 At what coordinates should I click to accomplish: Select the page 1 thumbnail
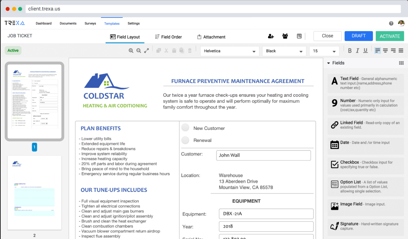pos(34,101)
